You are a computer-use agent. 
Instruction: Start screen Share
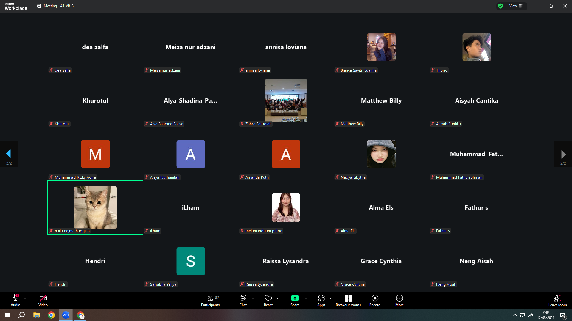tap(295, 300)
